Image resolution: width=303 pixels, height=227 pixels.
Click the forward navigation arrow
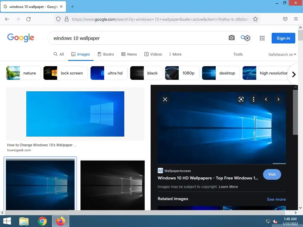pos(18,19)
